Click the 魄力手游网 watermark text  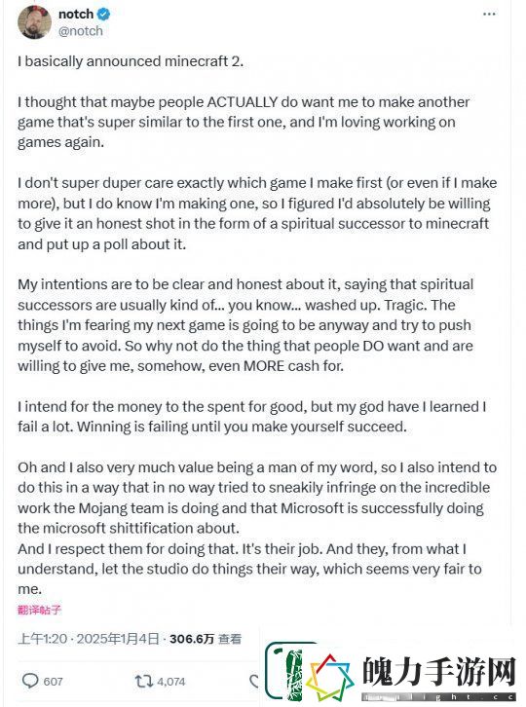click(439, 671)
